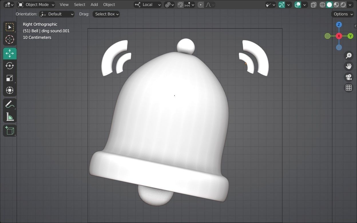357x223 pixels.
Task: Open the snapping options dropdown
Action: 189,5
